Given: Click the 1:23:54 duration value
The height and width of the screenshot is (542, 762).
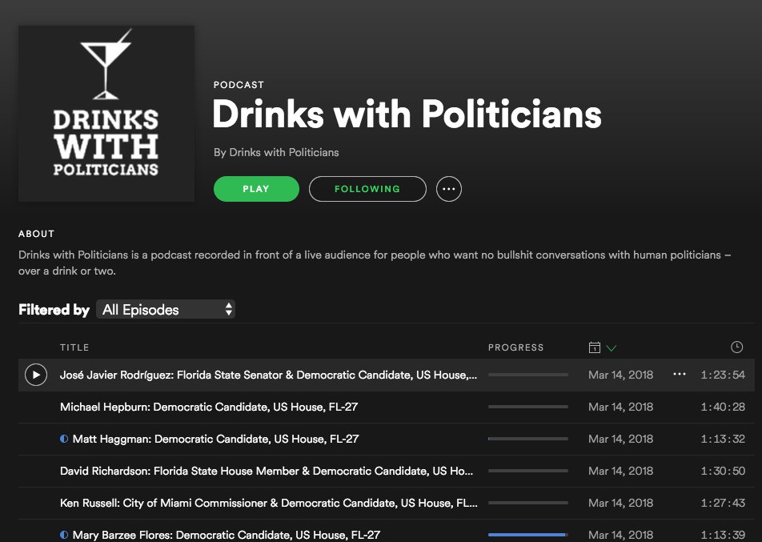Looking at the screenshot, I should click(723, 375).
